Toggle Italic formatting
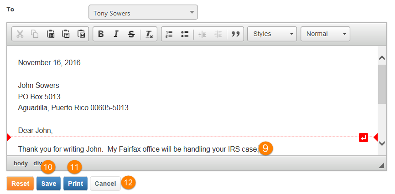This screenshot has width=395, height=194. coord(116,34)
